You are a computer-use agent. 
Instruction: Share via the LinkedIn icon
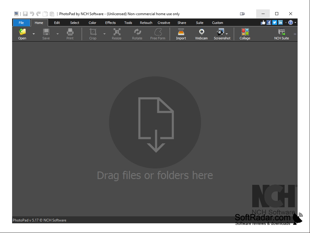click(280, 23)
